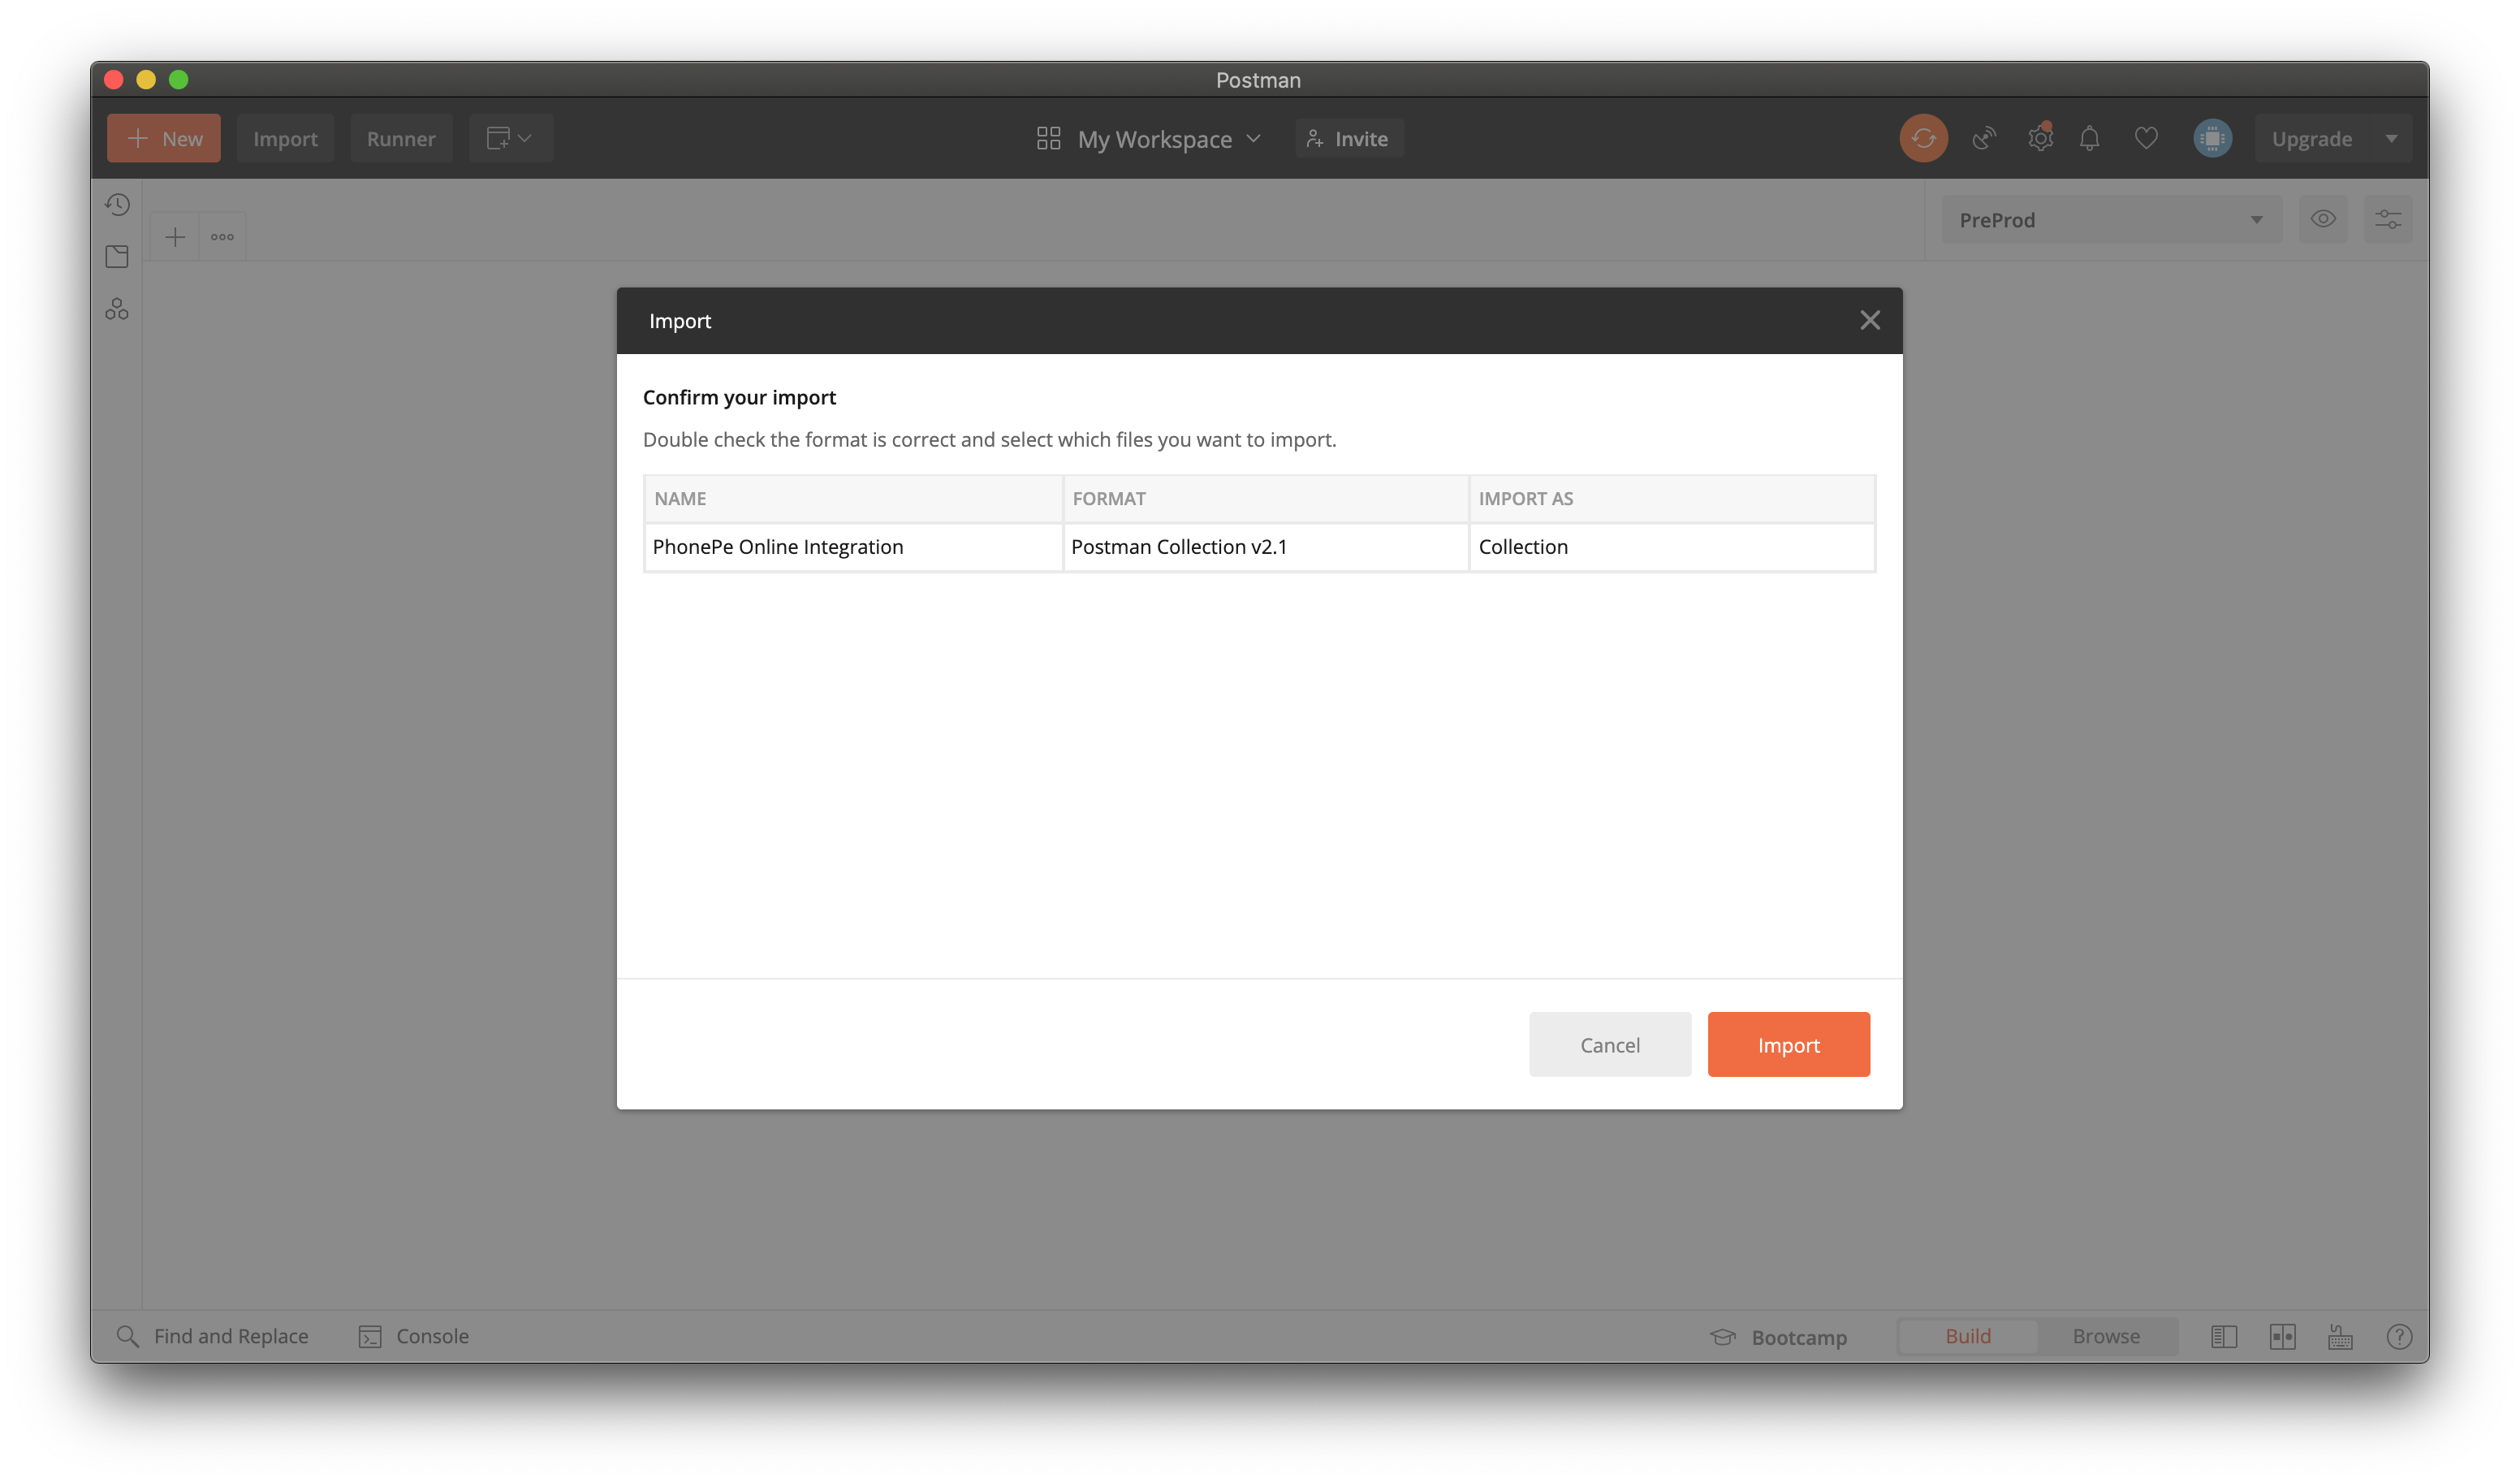The image size is (2520, 1483).
Task: Toggle environment quick look eye
Action: 2322,219
